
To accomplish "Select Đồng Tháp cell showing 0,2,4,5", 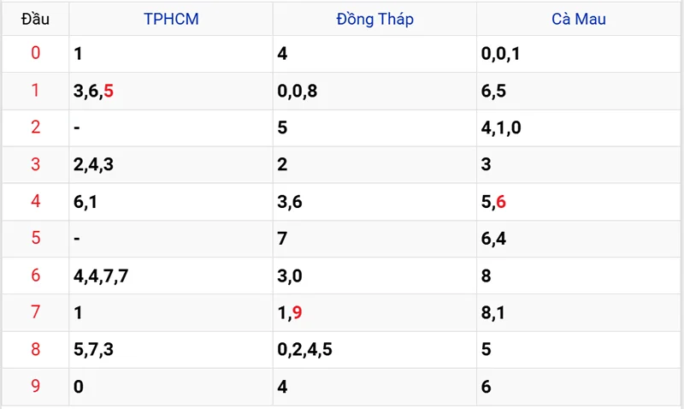I will 305,349.
